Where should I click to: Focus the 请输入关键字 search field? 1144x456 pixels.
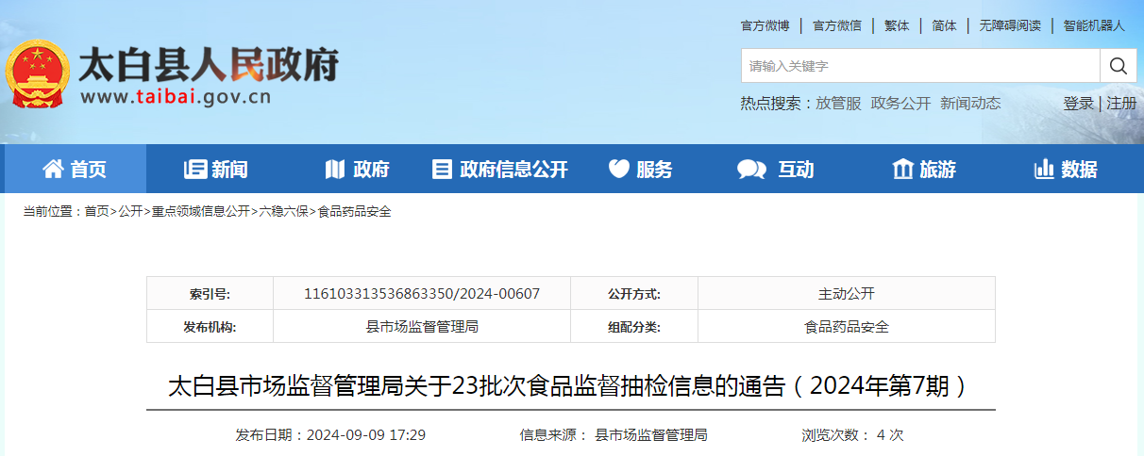[x=920, y=66]
